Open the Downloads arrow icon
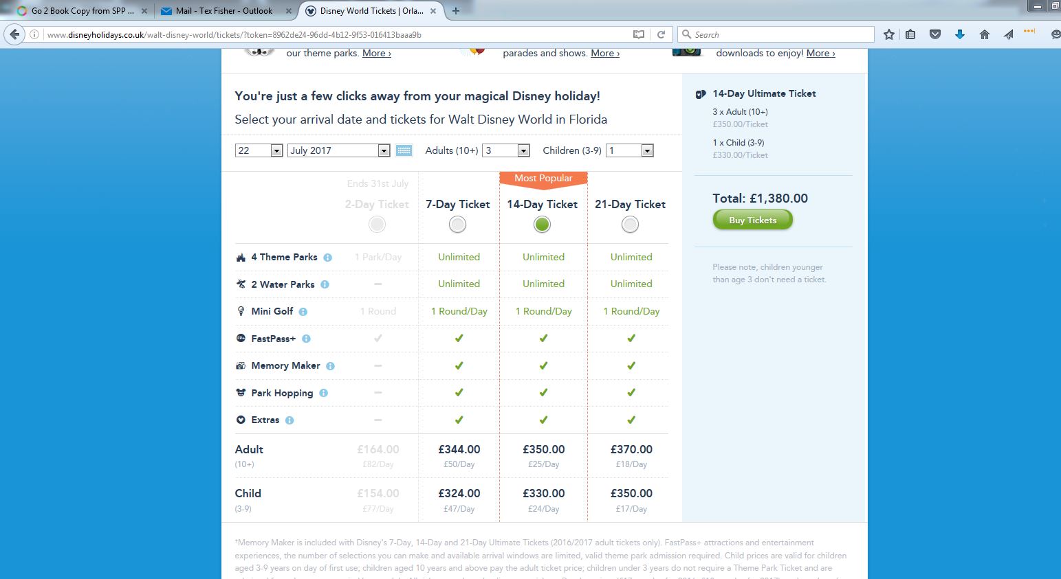Image resolution: width=1061 pixels, height=579 pixels. (x=960, y=34)
